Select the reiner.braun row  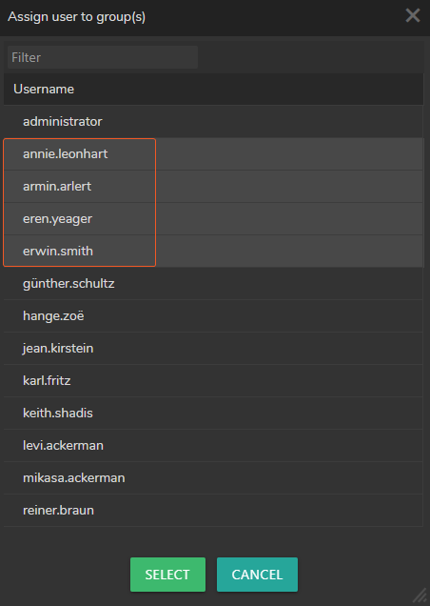click(213, 511)
